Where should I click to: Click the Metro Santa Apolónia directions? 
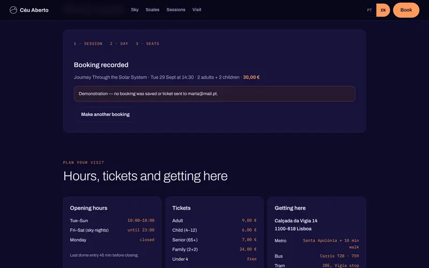[331, 244]
